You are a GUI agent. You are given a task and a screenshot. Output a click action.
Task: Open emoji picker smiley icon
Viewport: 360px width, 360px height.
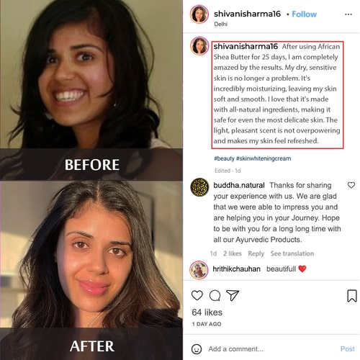197,349
